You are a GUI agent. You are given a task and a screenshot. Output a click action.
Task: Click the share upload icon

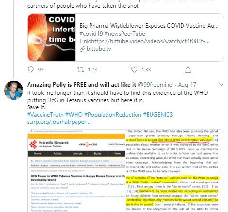188,70
